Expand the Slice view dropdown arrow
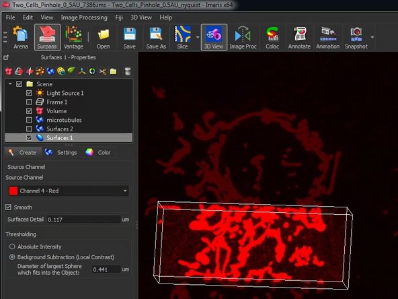 pos(198,38)
